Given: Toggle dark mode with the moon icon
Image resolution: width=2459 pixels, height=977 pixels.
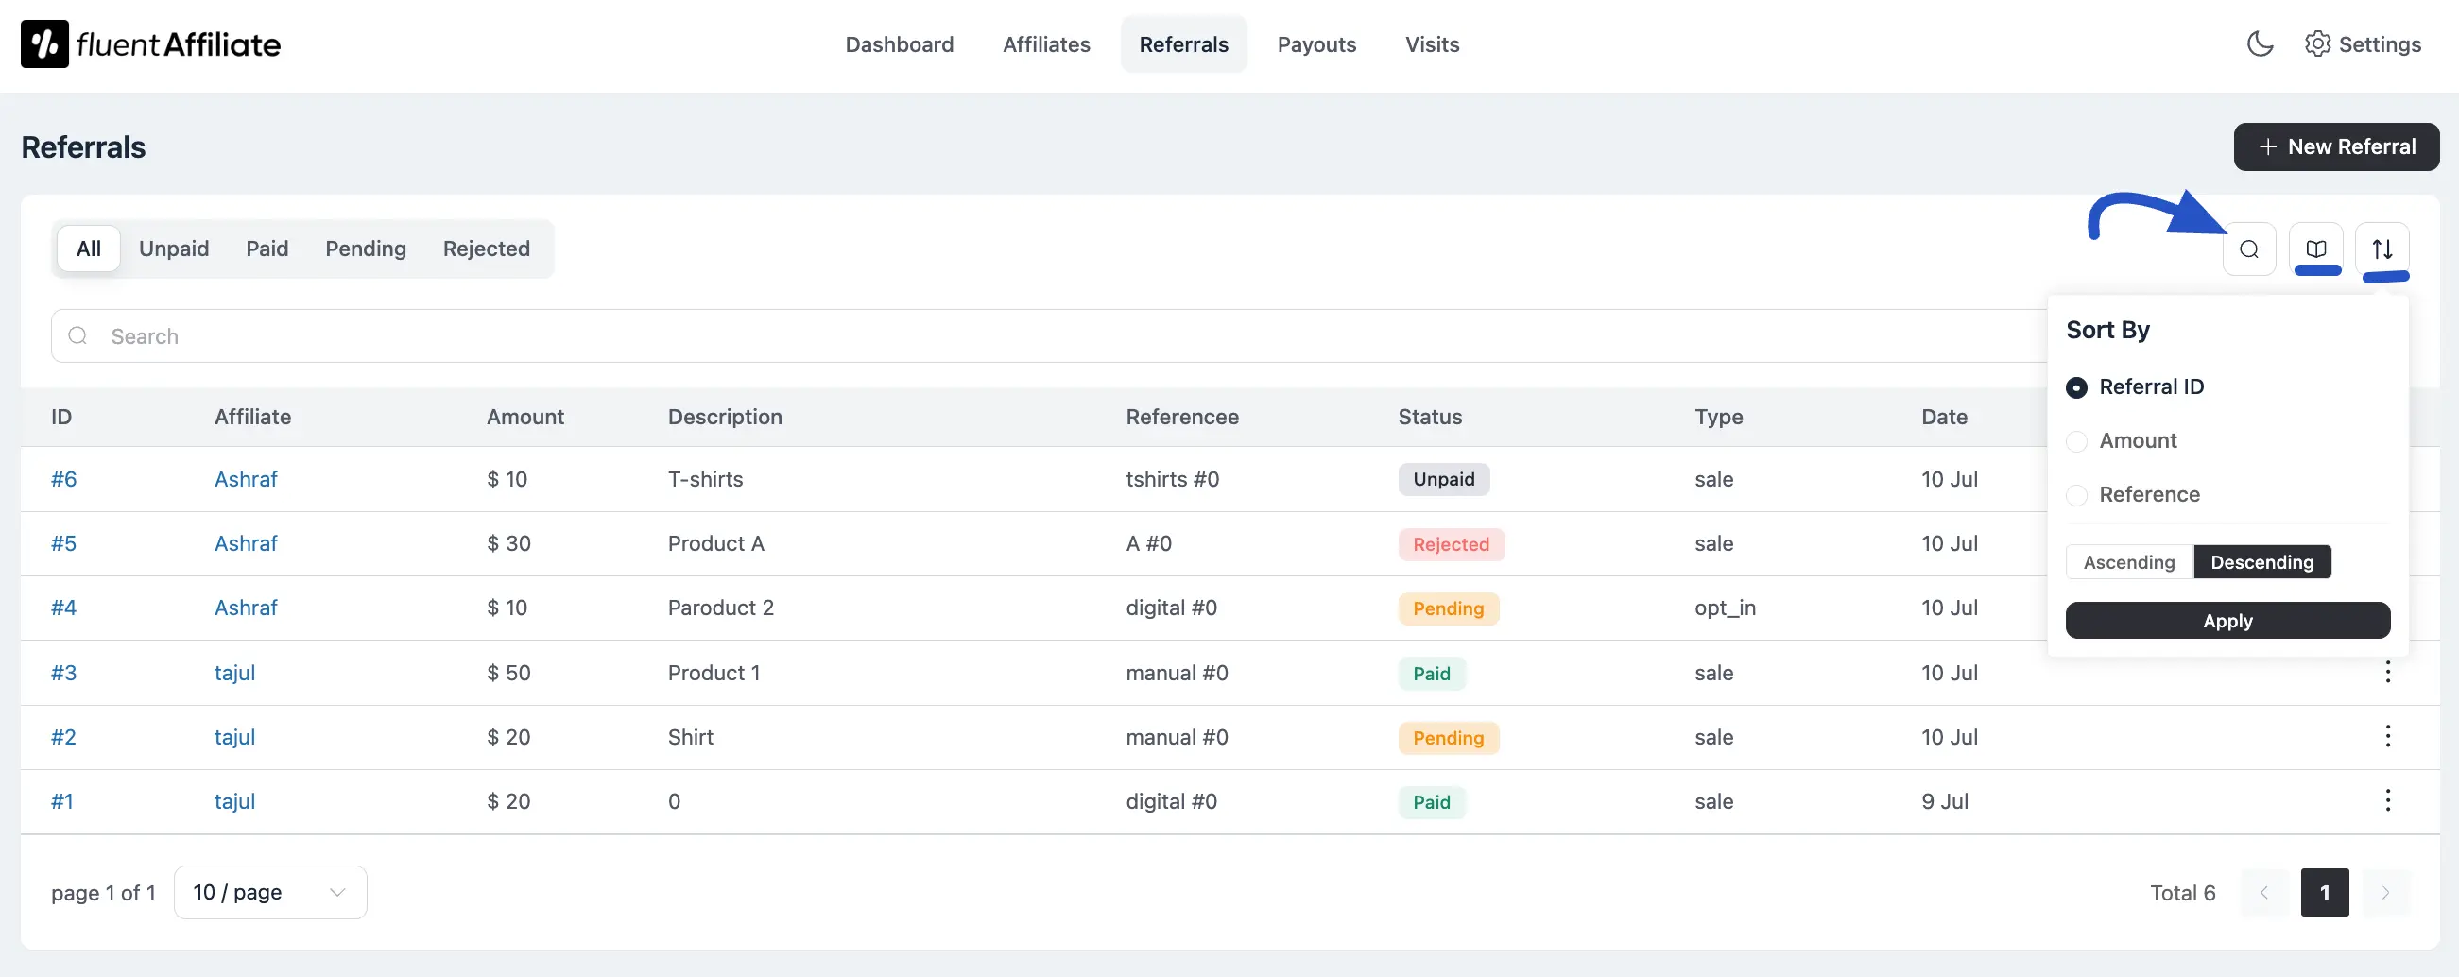Looking at the screenshot, I should pyautogui.click(x=2261, y=43).
